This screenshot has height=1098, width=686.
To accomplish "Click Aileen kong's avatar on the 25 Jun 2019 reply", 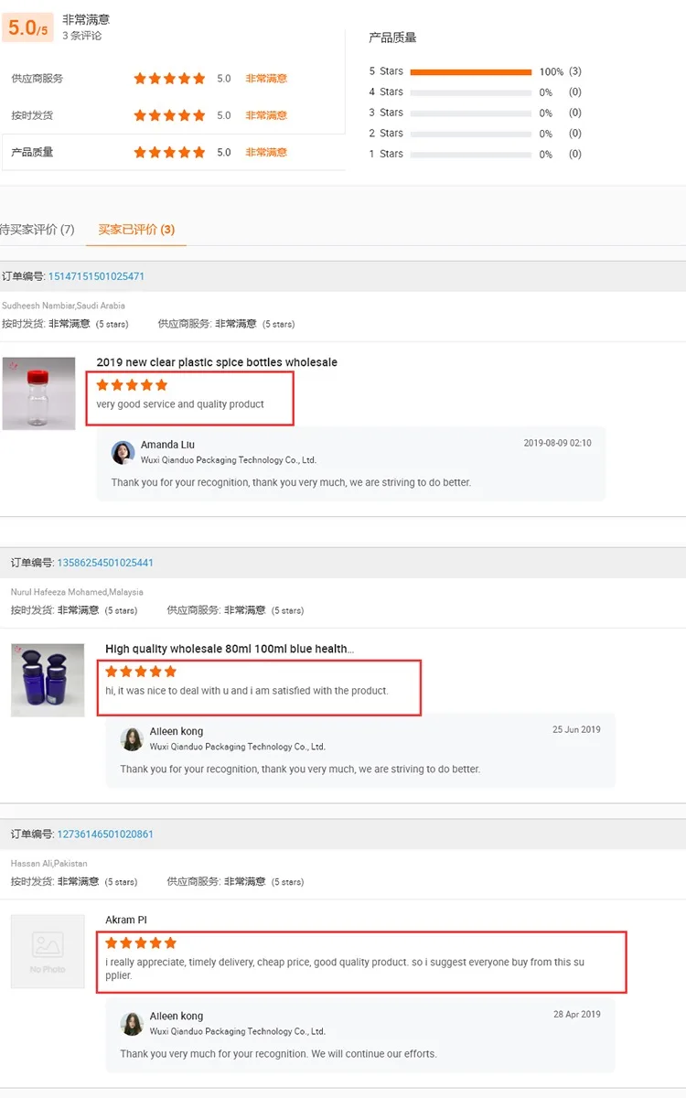I will 133,738.
